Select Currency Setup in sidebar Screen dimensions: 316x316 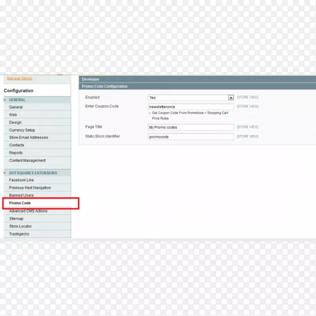tap(22, 130)
